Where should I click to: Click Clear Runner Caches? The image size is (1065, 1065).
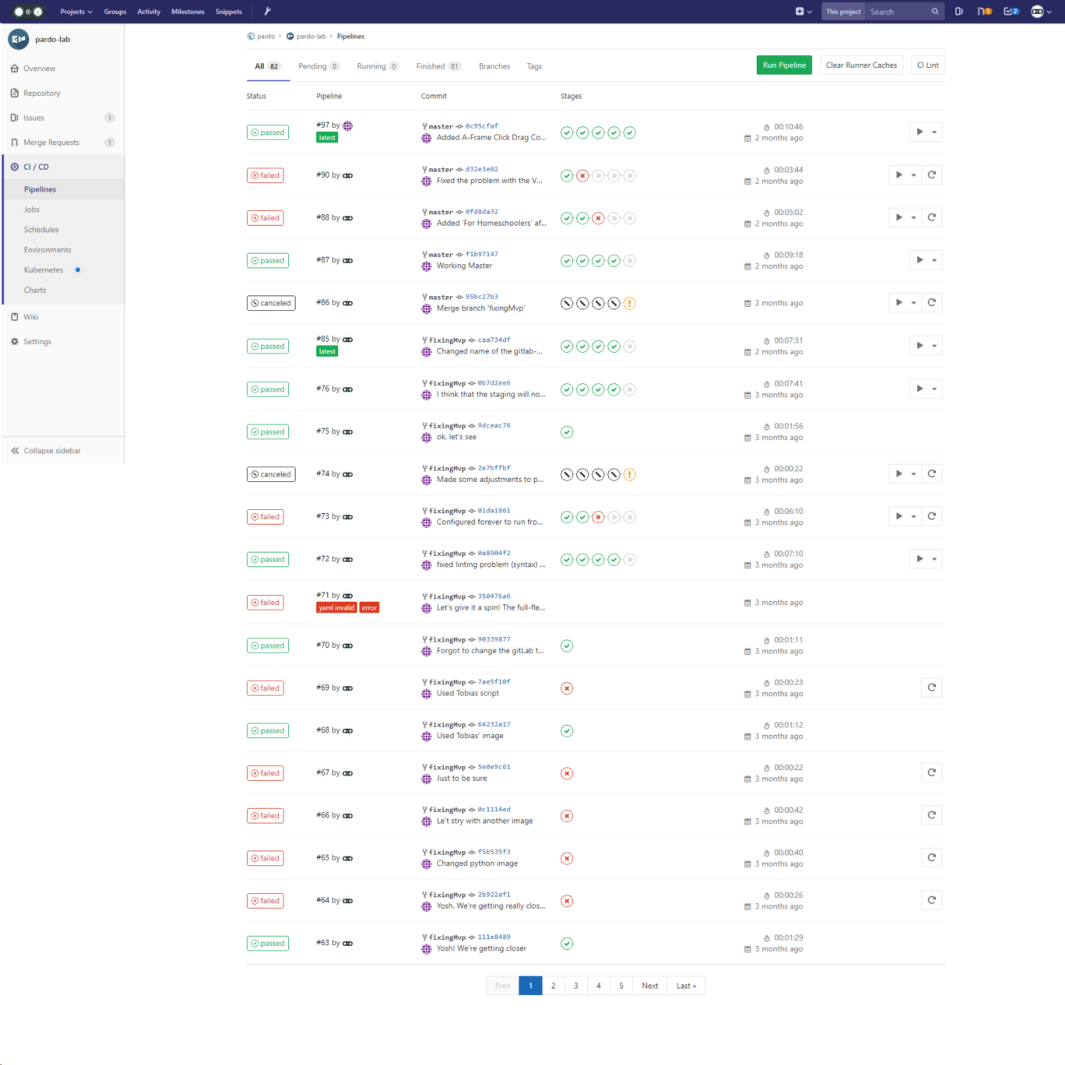click(x=861, y=65)
